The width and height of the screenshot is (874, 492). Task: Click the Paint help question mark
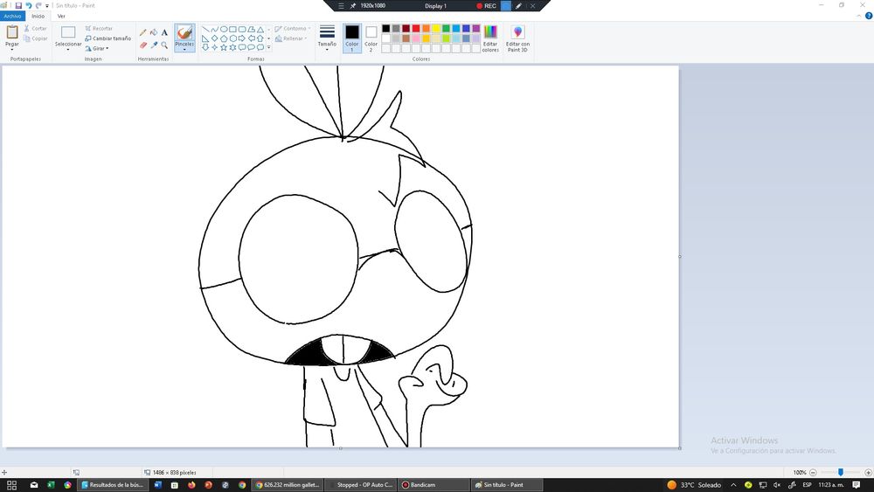pos(869,16)
